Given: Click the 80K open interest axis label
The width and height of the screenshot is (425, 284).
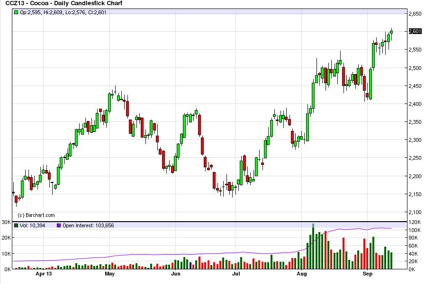Looking at the screenshot, I should tap(413, 238).
